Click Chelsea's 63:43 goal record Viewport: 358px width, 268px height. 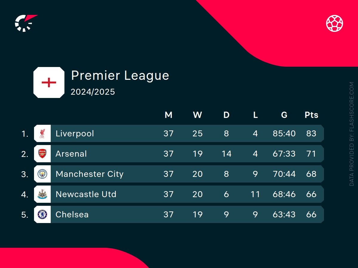[x=284, y=214]
